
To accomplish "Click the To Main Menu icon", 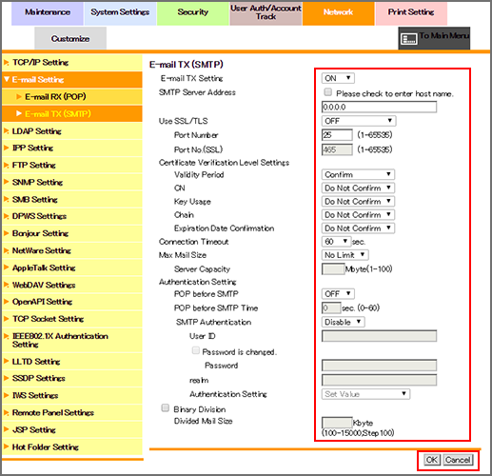I will click(409, 39).
